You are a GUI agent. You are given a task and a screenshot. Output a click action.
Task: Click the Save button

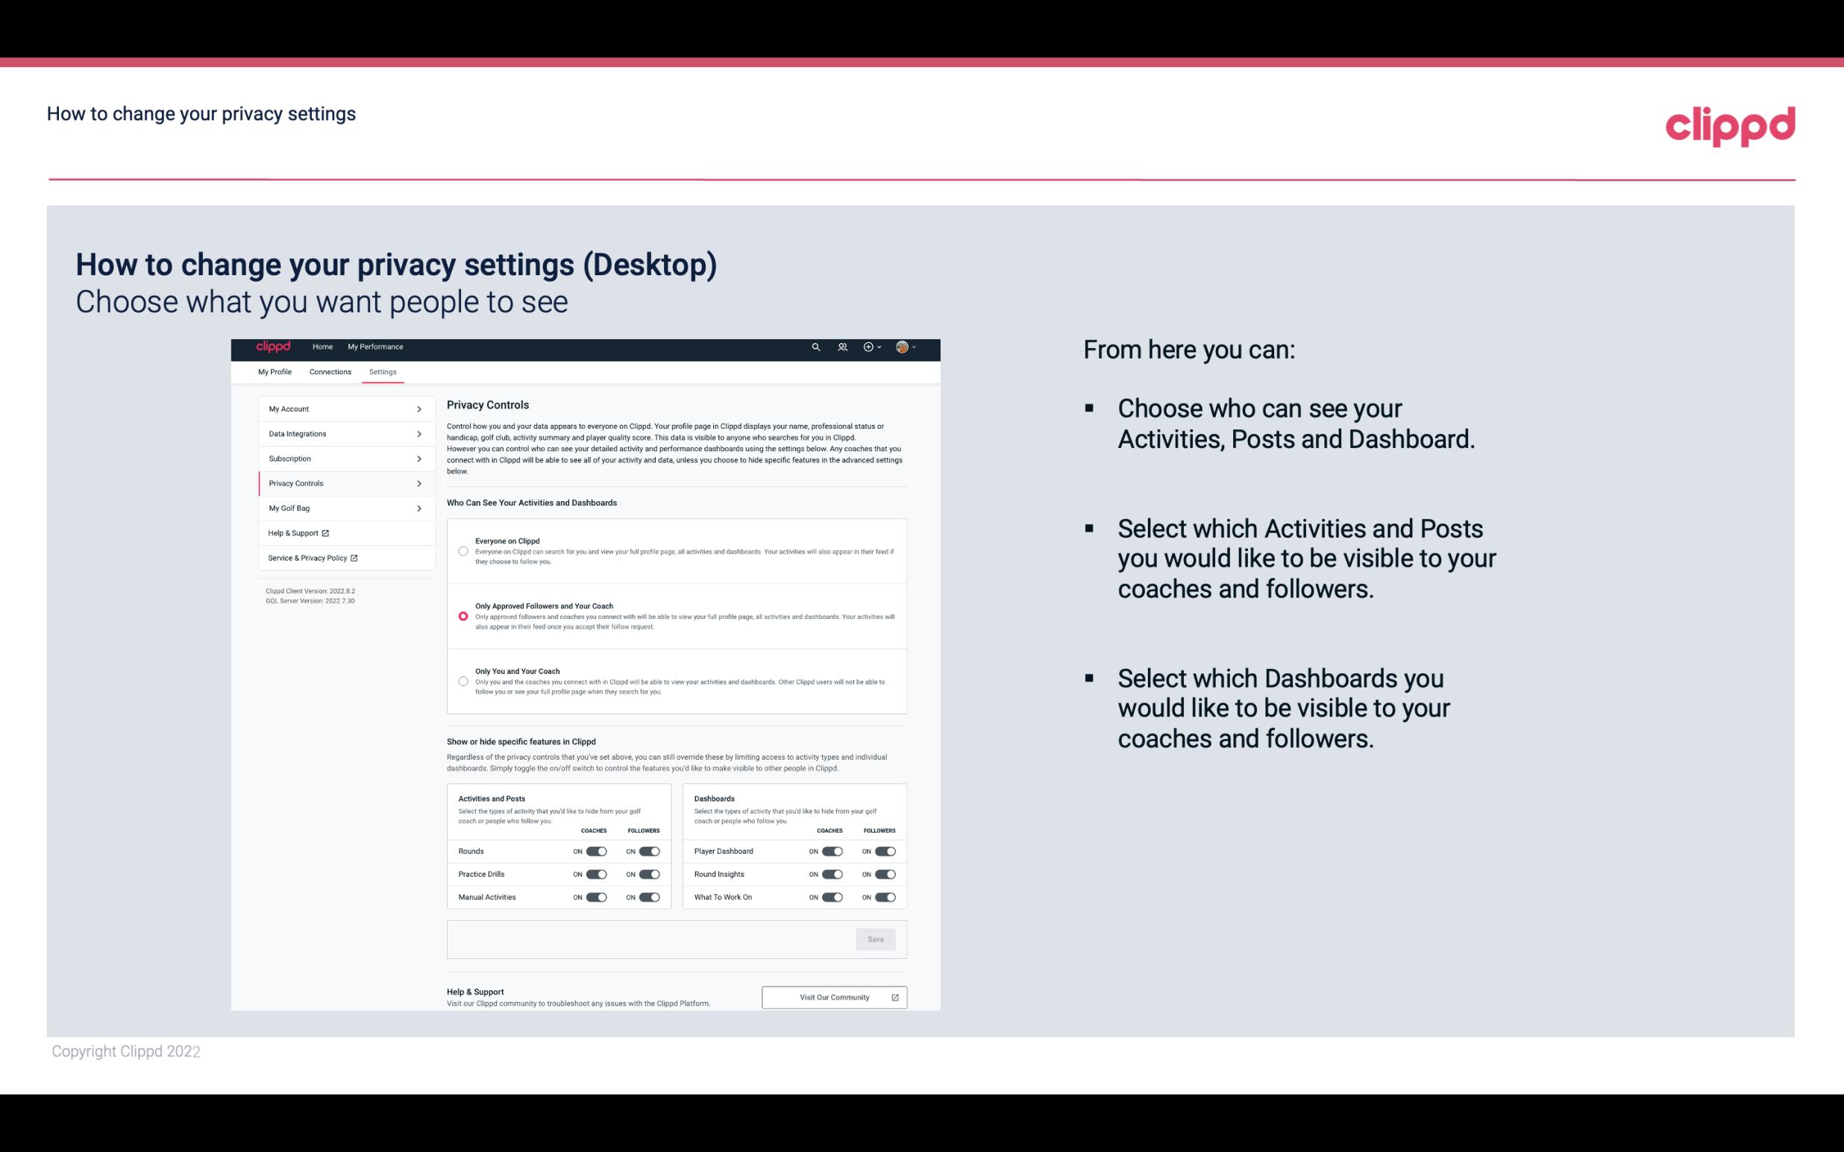876,939
